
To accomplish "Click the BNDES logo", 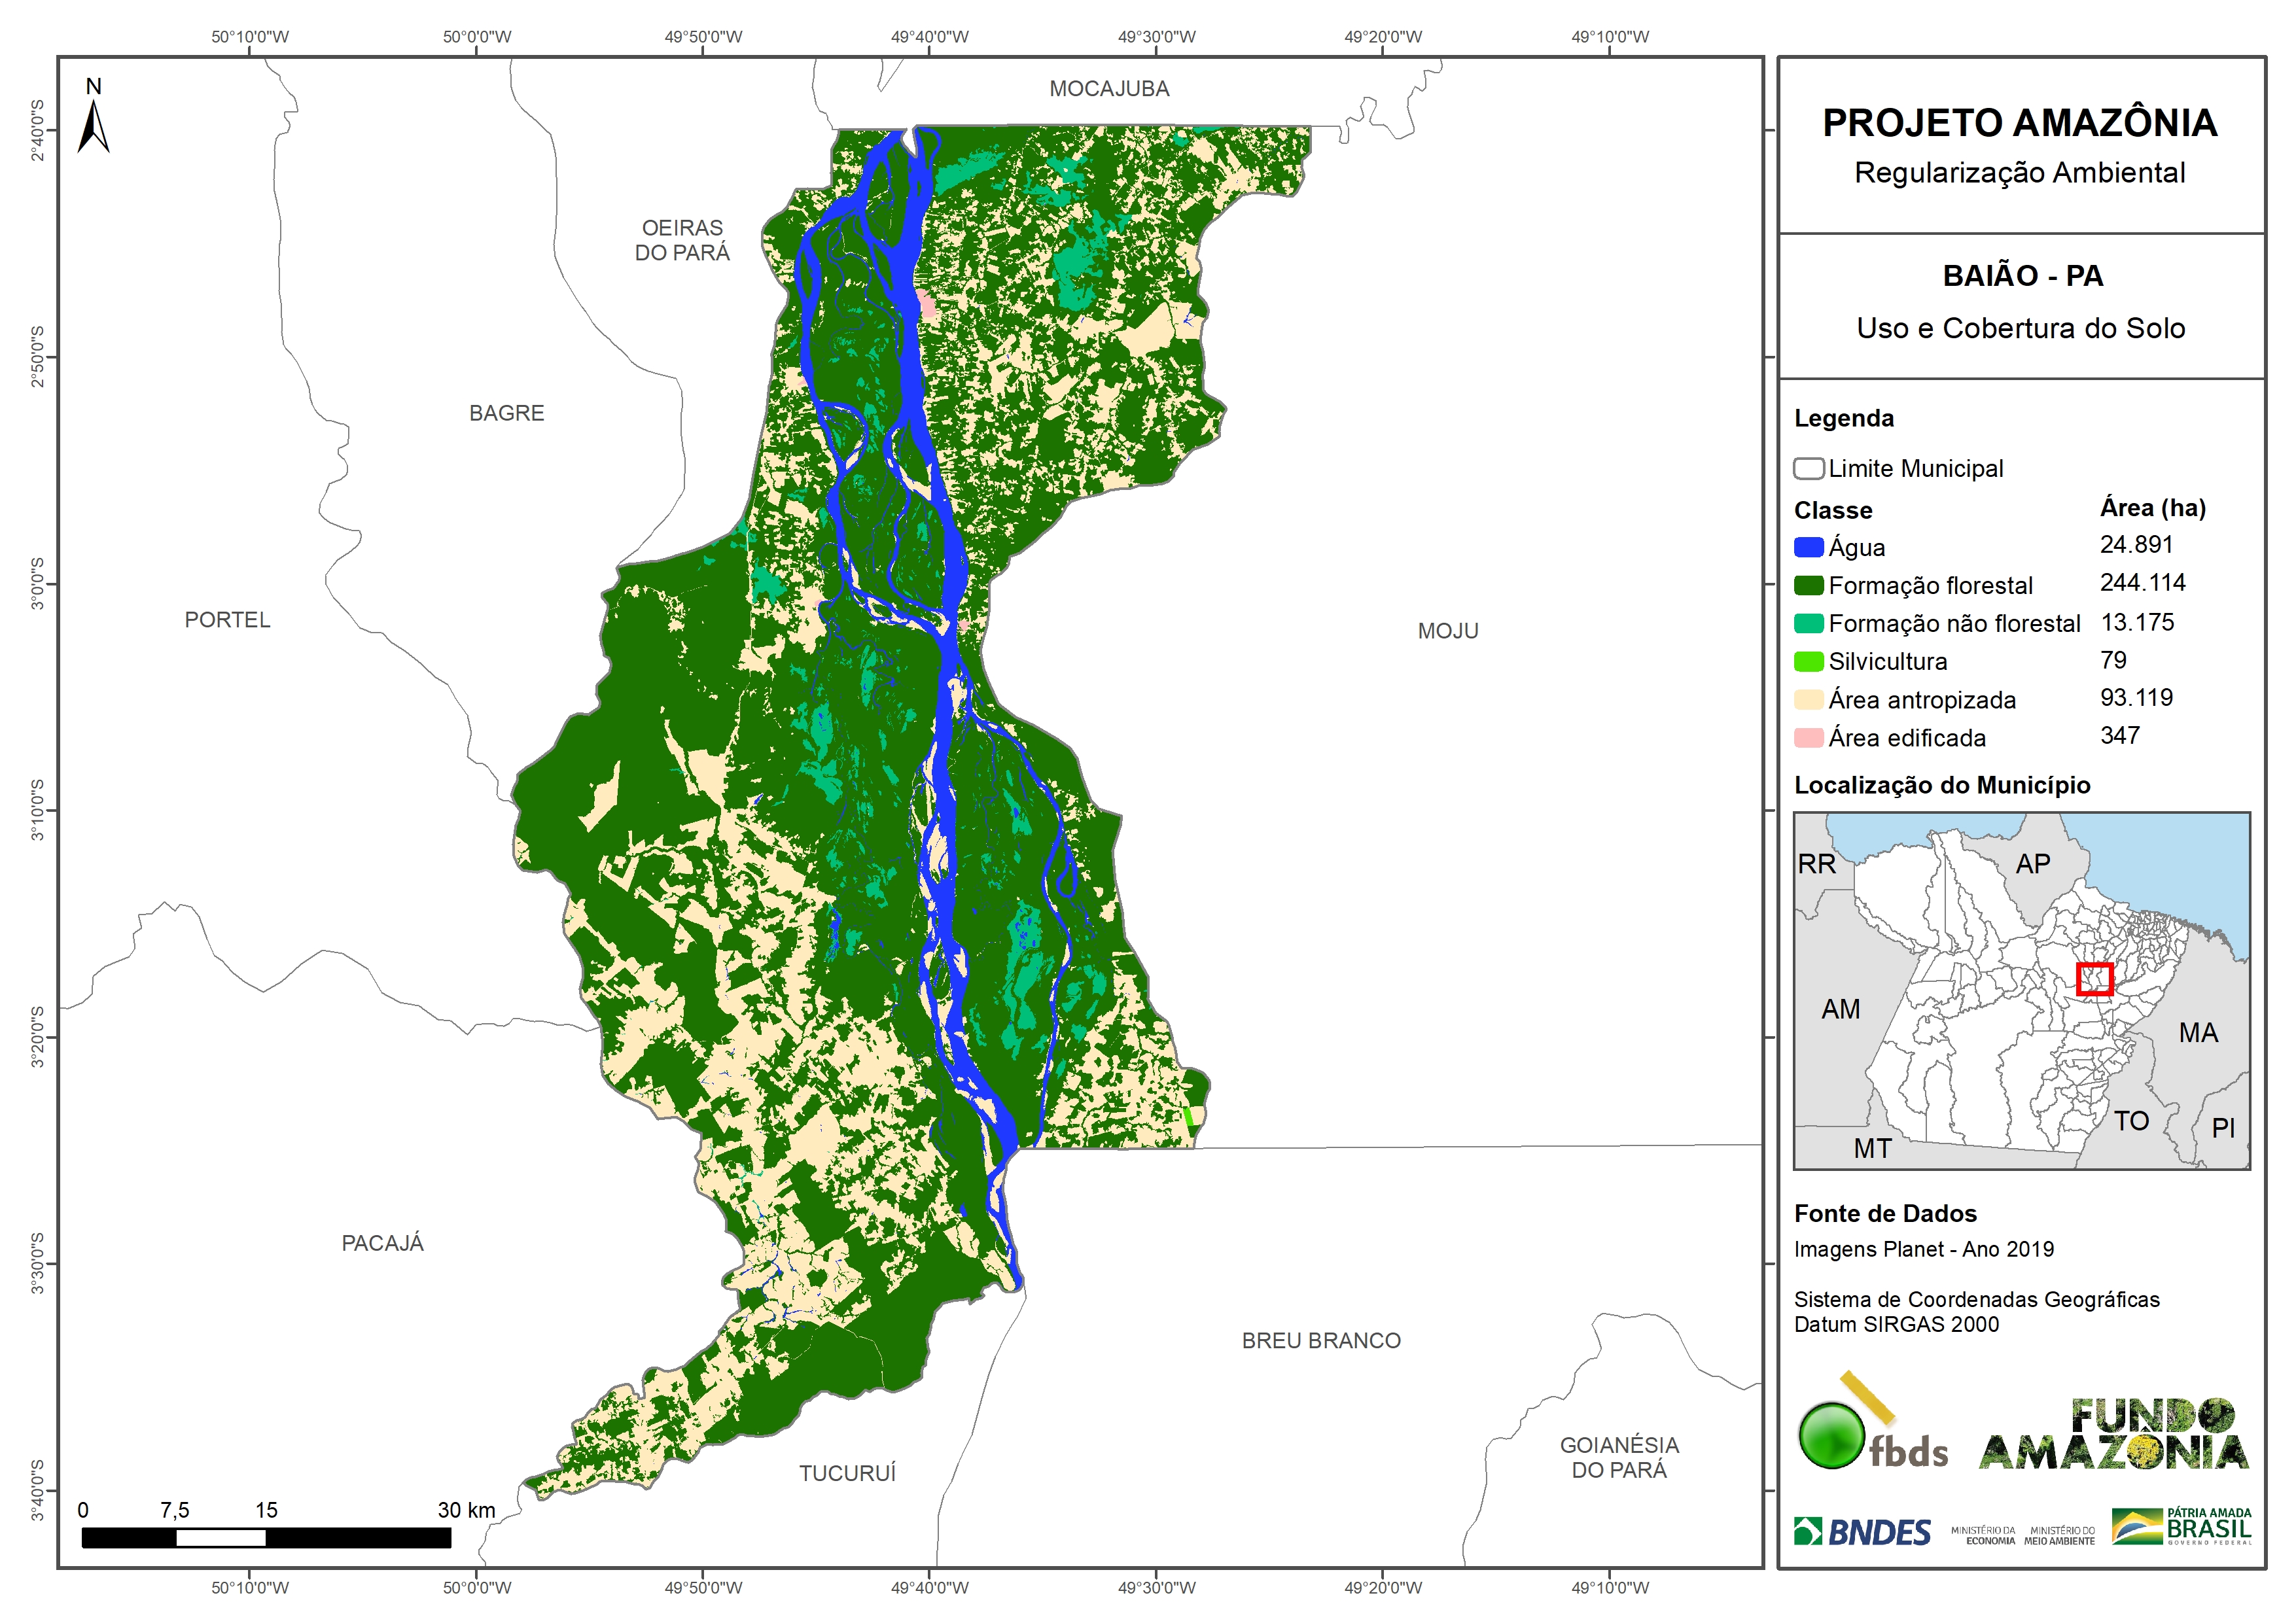I will click(x=1862, y=1532).
